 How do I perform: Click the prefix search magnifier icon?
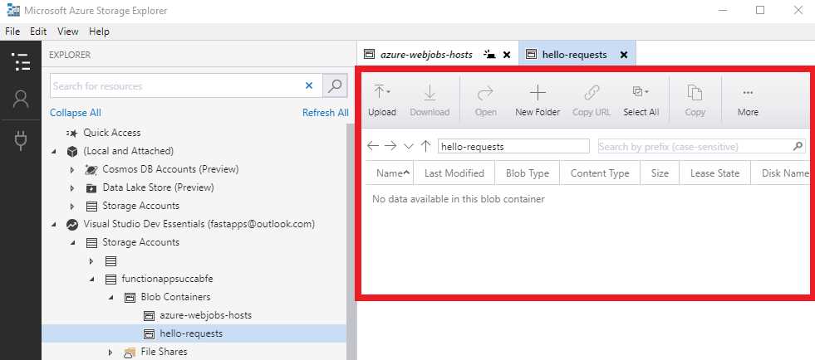(798, 146)
